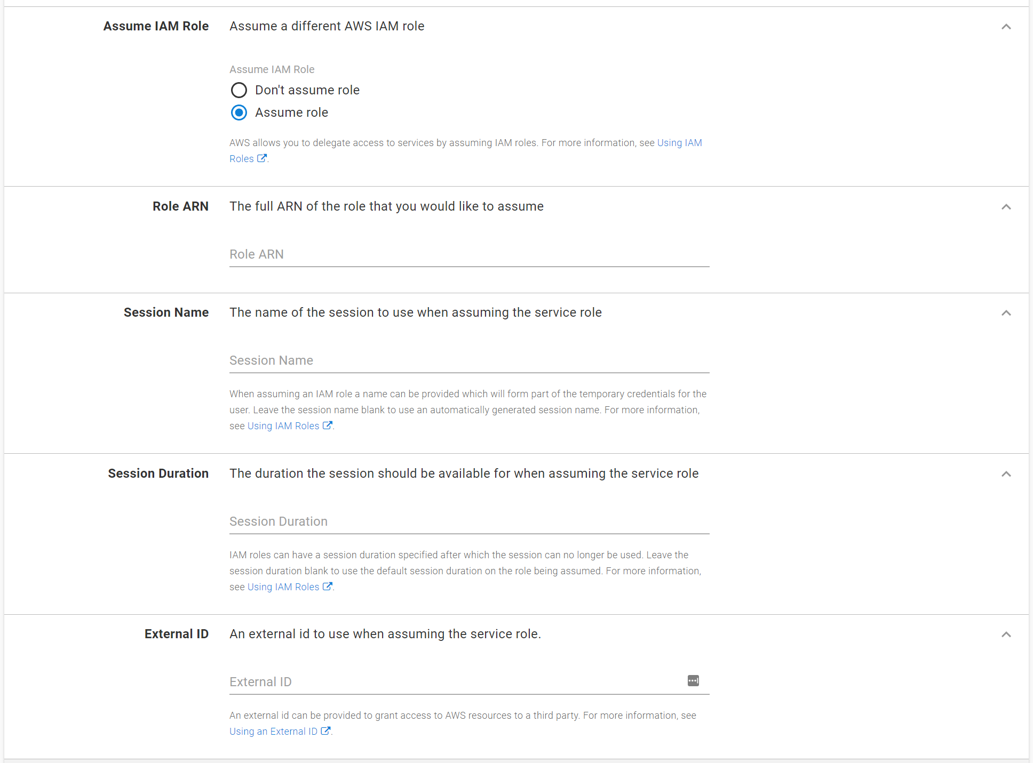
Task: Collapse the Session Duration section chevron
Action: pyautogui.click(x=1006, y=474)
